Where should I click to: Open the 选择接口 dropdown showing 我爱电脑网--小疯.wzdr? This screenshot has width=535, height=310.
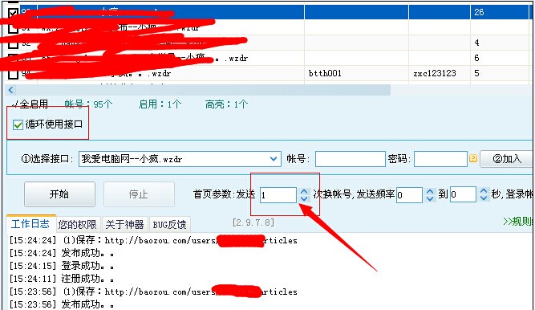click(180, 159)
